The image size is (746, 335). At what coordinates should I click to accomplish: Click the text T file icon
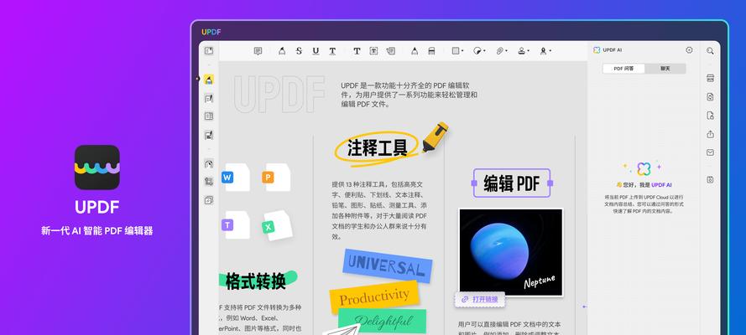coord(236,225)
